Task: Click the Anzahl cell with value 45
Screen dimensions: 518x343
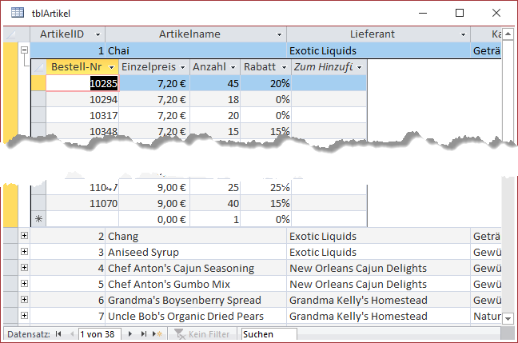Action: pyautogui.click(x=215, y=83)
